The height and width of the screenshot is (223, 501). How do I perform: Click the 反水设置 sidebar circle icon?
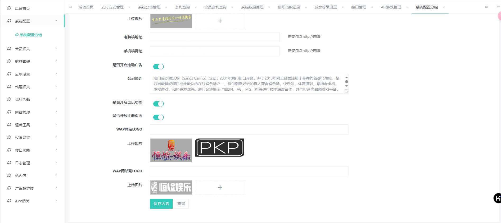(9, 74)
